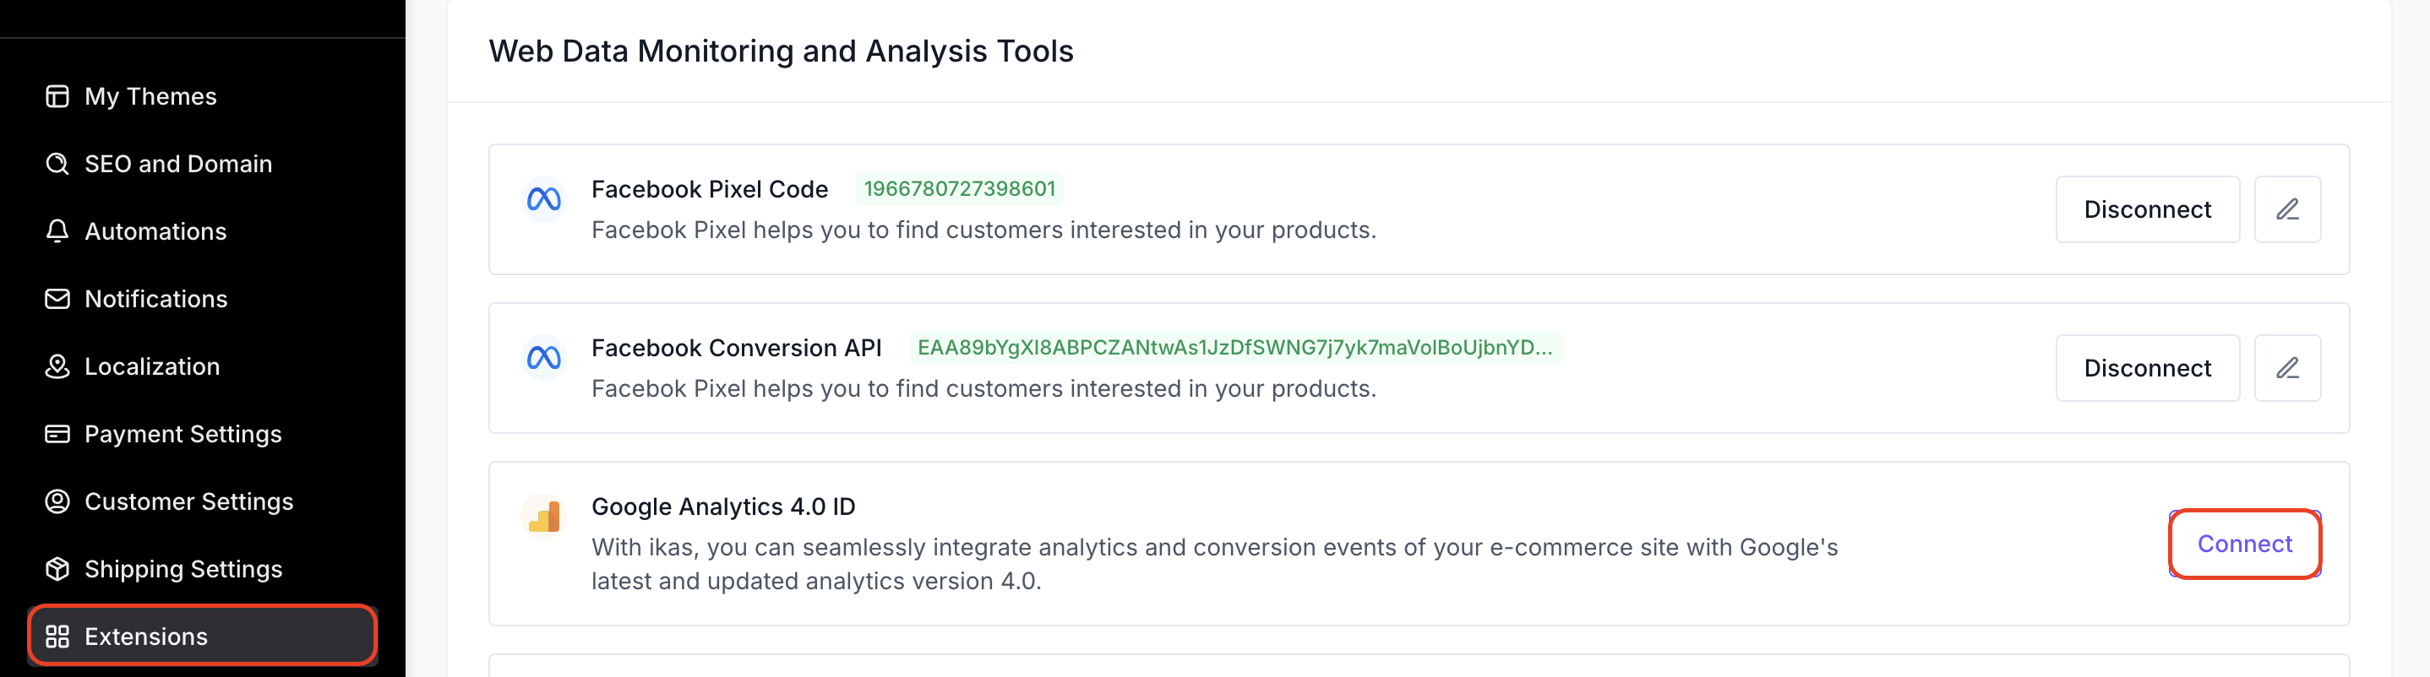Disconnect the Facebook Conversion API
The image size is (2430, 677).
pos(2147,368)
